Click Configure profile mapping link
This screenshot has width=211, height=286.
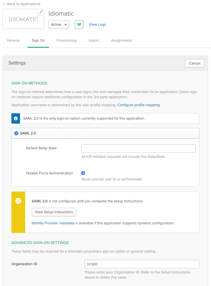coord(138,105)
